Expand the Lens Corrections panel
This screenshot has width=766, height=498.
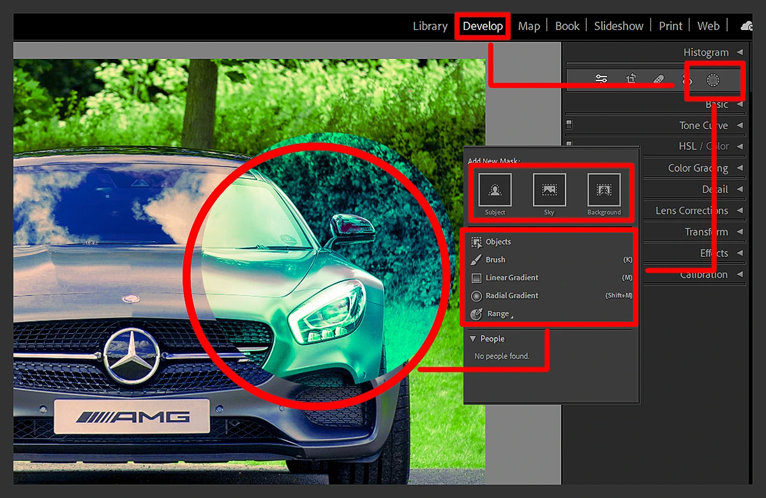pos(740,211)
